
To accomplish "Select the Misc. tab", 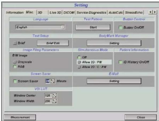I will tap(30, 12).
